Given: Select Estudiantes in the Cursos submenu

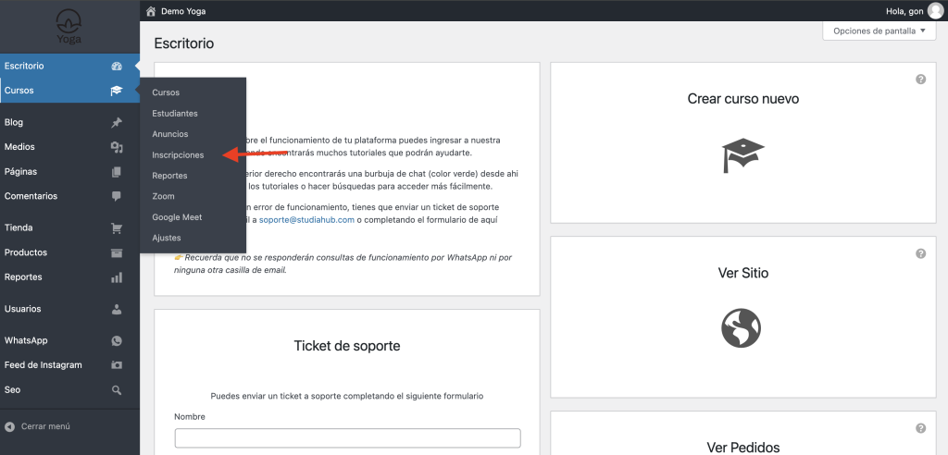Looking at the screenshot, I should [x=175, y=113].
